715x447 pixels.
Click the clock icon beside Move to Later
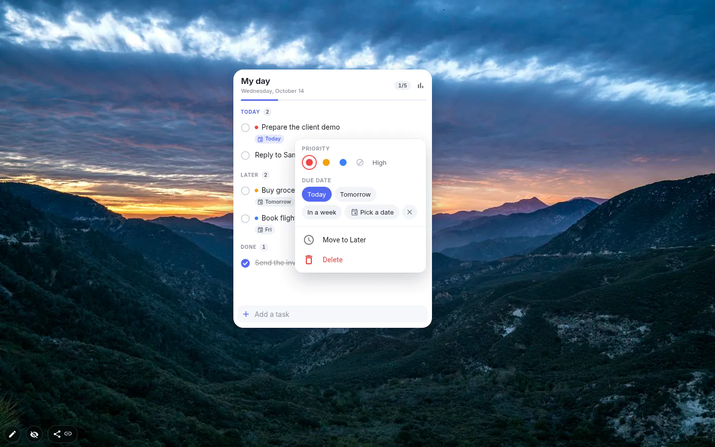[309, 240]
